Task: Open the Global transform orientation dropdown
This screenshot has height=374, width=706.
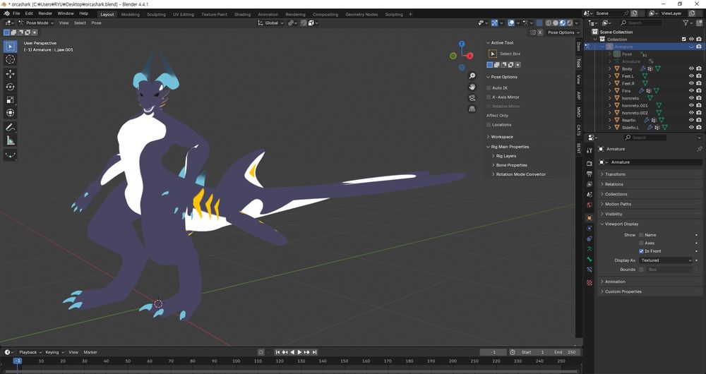Action: pyautogui.click(x=272, y=23)
